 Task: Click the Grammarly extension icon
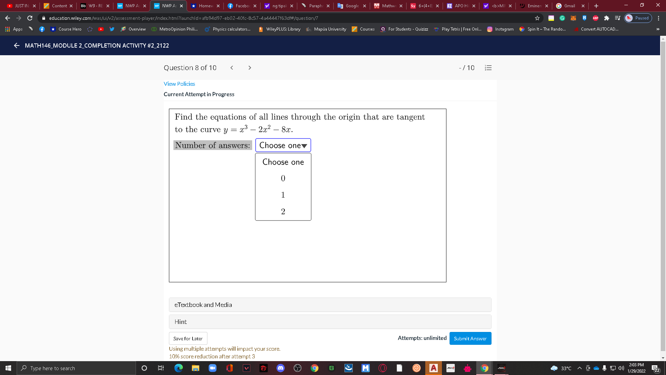coord(562,18)
